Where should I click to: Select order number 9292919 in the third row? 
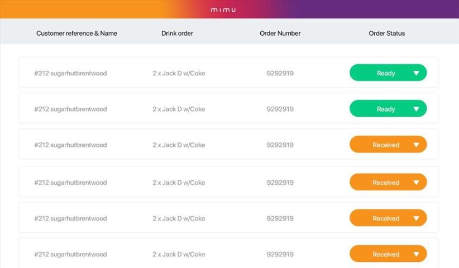click(280, 145)
